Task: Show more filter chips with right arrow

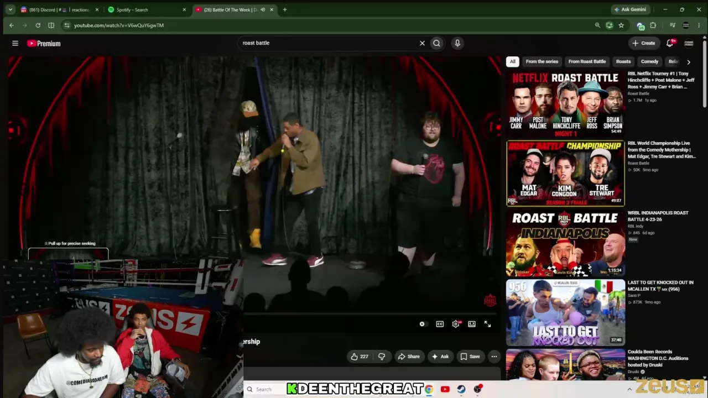Action: pyautogui.click(x=689, y=62)
